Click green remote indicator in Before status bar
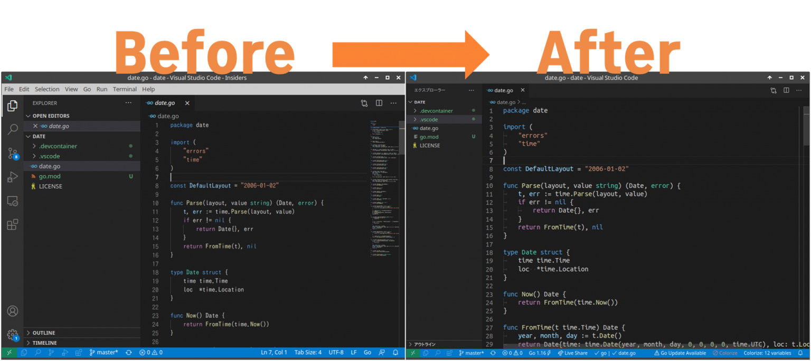The image size is (811, 361). point(8,353)
